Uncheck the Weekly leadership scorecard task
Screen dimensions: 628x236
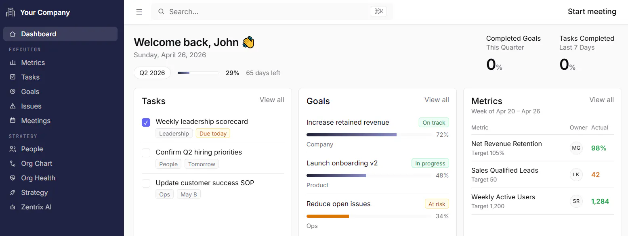click(x=146, y=122)
